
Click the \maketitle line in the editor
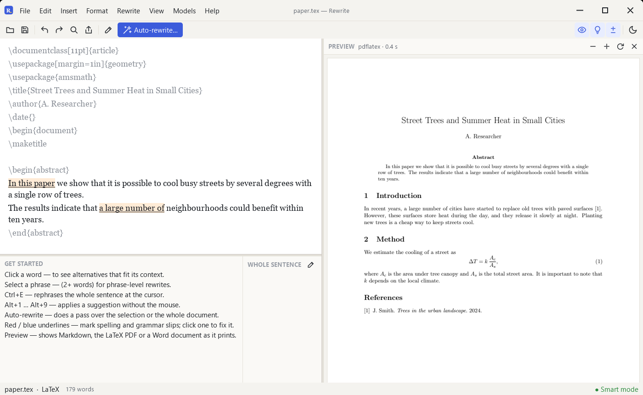tap(28, 144)
